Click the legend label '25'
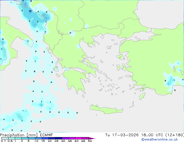Image resolution: width=184 pixels, height=142 pixels. [x=56, y=141]
